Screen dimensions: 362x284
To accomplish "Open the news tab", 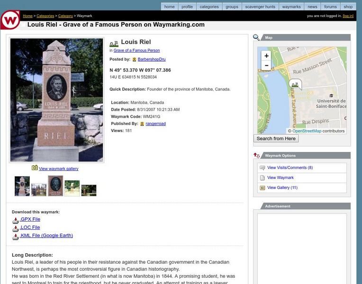I will tap(312, 7).
